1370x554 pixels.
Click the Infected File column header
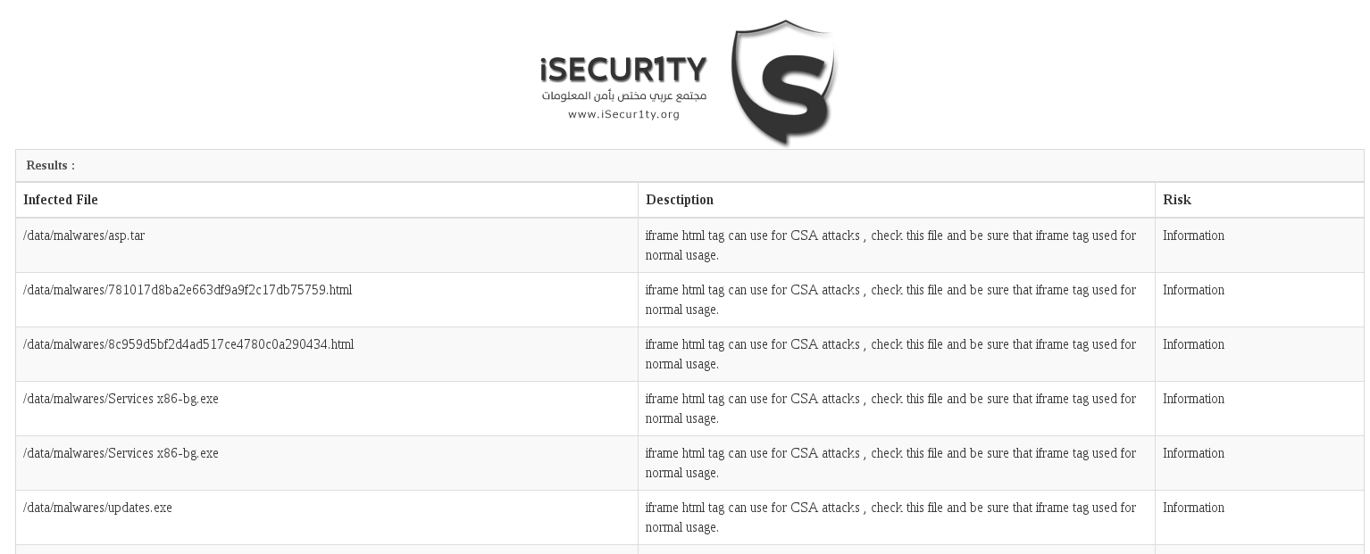pyautogui.click(x=61, y=200)
